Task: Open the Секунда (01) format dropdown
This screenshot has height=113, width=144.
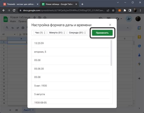Action: pos(77,33)
